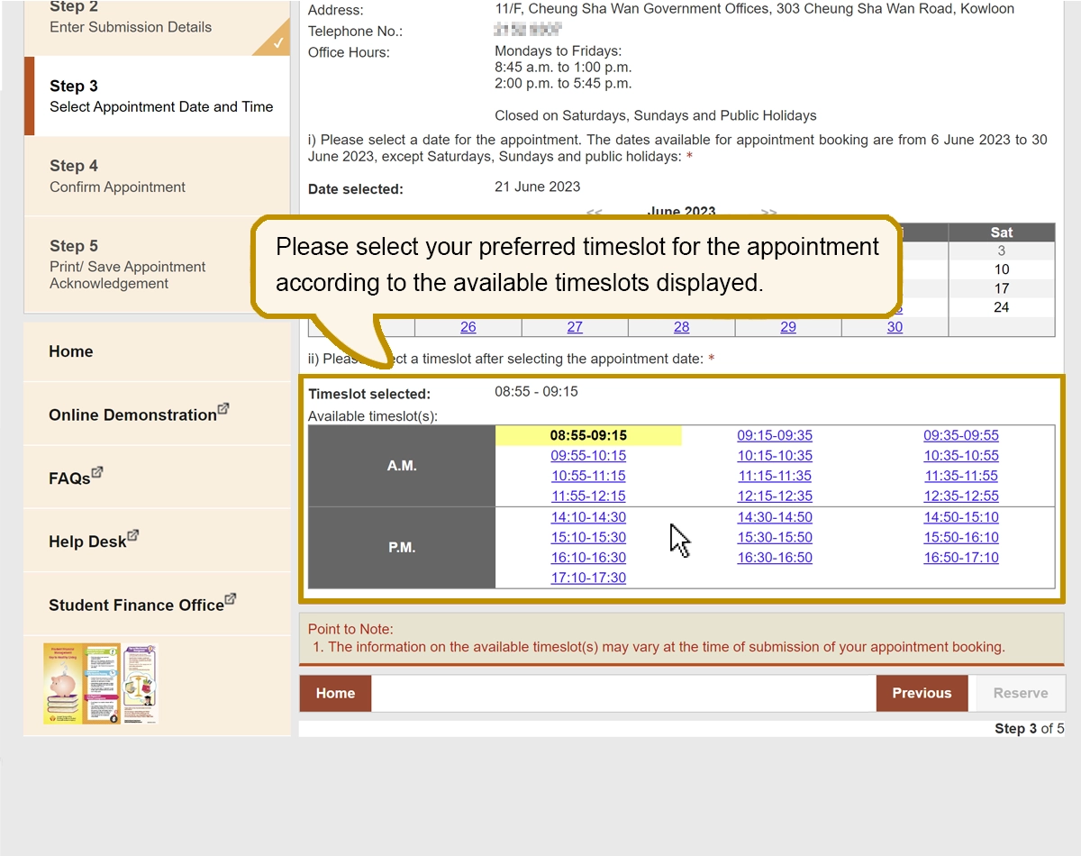Choose June 29 on the calendar
This screenshot has width=1081, height=856.
click(788, 327)
